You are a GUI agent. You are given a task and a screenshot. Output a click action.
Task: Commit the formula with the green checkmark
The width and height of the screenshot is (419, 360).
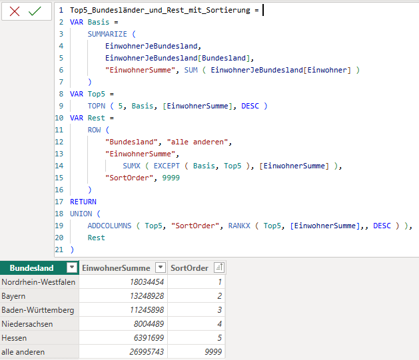pyautogui.click(x=36, y=11)
